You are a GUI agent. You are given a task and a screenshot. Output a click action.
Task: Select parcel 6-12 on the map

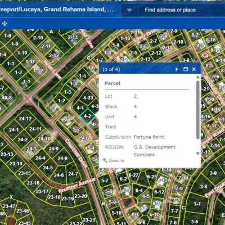click(159, 192)
